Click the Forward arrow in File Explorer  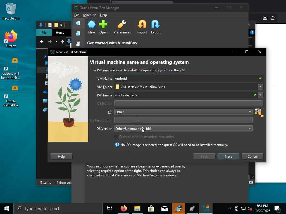tap(50, 42)
